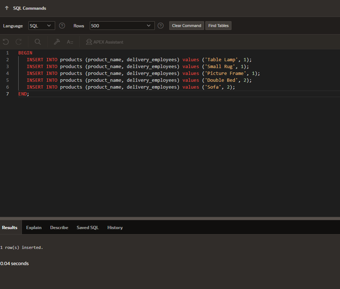Switch to the Saved SQL tab
The width and height of the screenshot is (340, 289).
pos(88,227)
